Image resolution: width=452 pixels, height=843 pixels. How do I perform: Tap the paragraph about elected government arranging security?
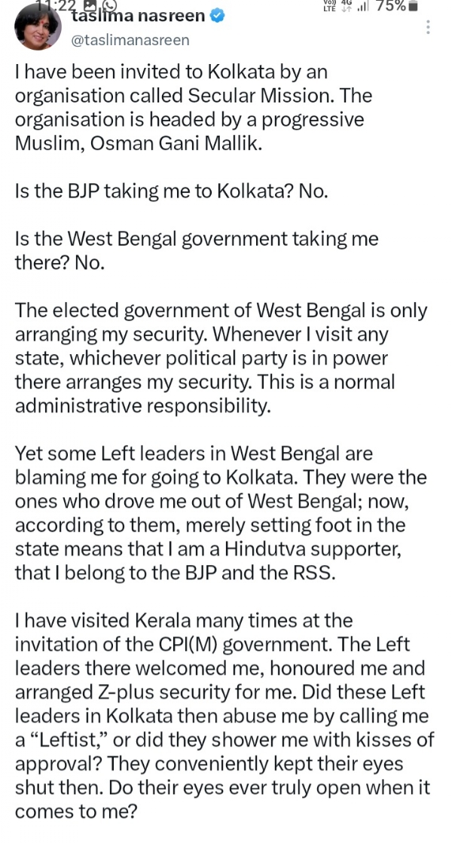click(221, 358)
